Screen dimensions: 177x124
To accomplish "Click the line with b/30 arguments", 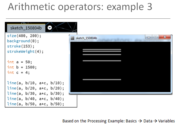I will pyautogui.click(x=36, y=94).
